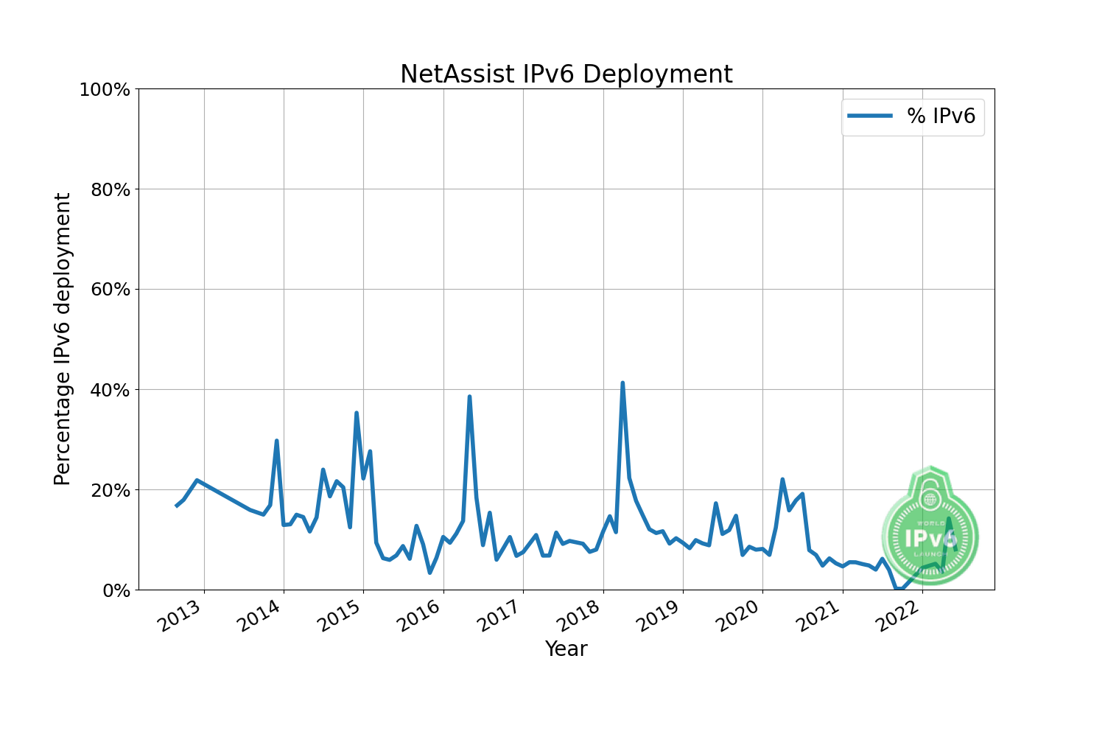Select the "% IPv6" legend text
Screen dimensions: 1105x737
(x=941, y=116)
